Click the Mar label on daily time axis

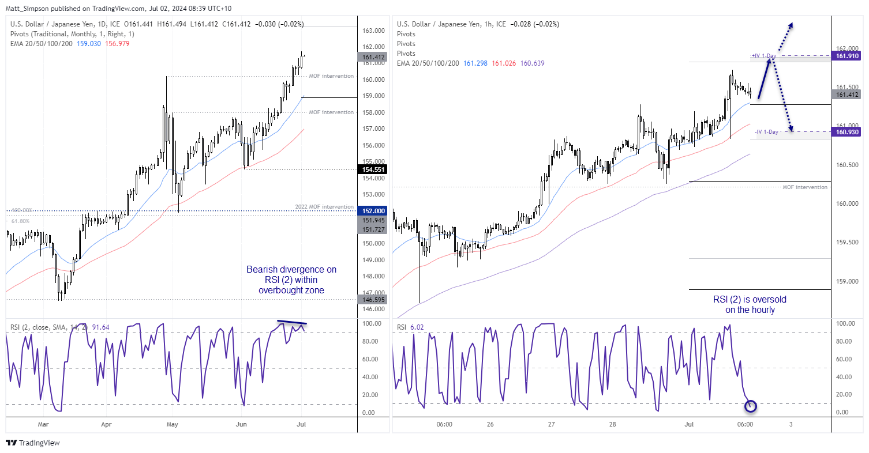pos(44,424)
